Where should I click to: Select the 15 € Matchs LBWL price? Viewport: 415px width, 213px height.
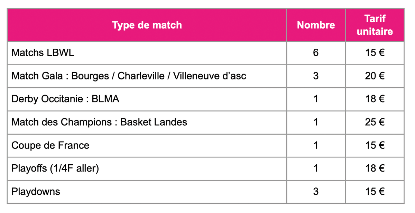[x=375, y=53]
